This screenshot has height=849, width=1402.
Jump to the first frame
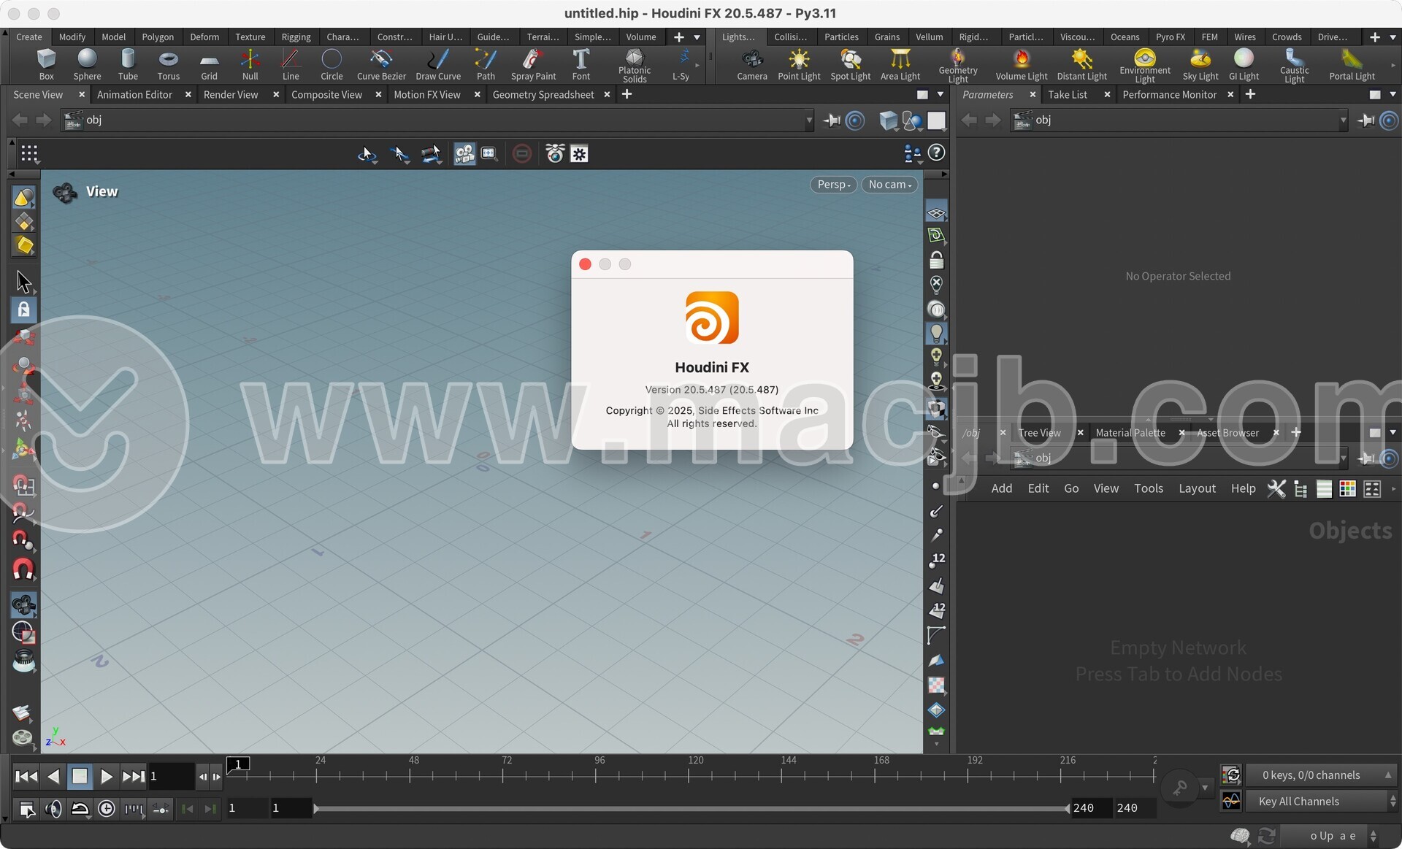click(26, 776)
